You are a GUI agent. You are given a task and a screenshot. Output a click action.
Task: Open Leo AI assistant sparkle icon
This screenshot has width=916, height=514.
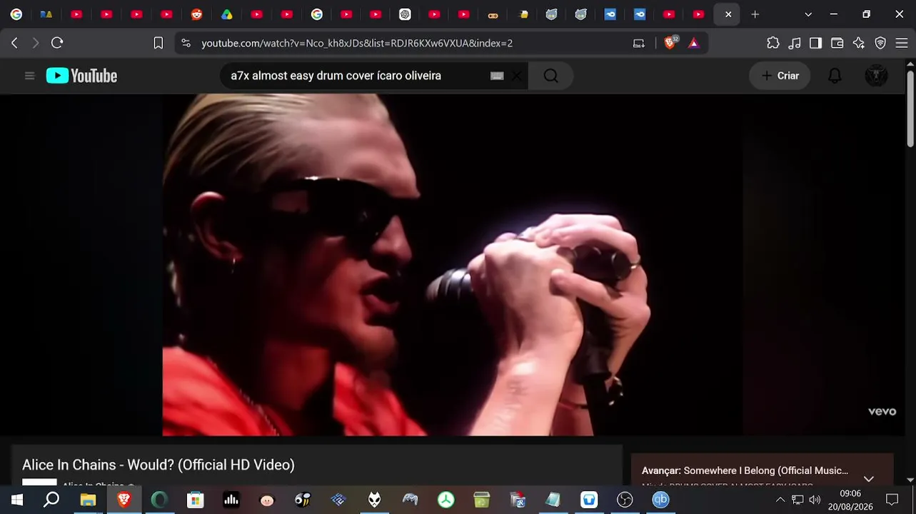pos(859,43)
